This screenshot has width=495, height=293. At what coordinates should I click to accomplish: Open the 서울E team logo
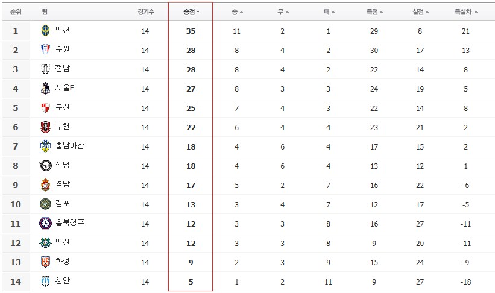(x=45, y=89)
